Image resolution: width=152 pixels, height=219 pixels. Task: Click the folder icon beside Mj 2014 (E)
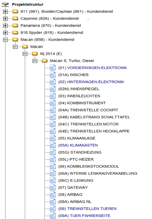tap(35, 54)
